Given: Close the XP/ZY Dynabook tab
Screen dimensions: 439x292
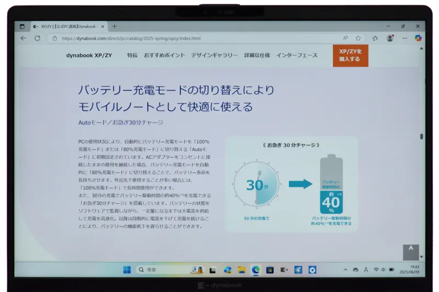Looking at the screenshot, I should point(103,26).
